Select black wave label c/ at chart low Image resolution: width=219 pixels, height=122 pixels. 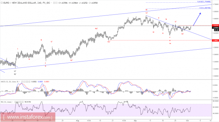(15, 71)
